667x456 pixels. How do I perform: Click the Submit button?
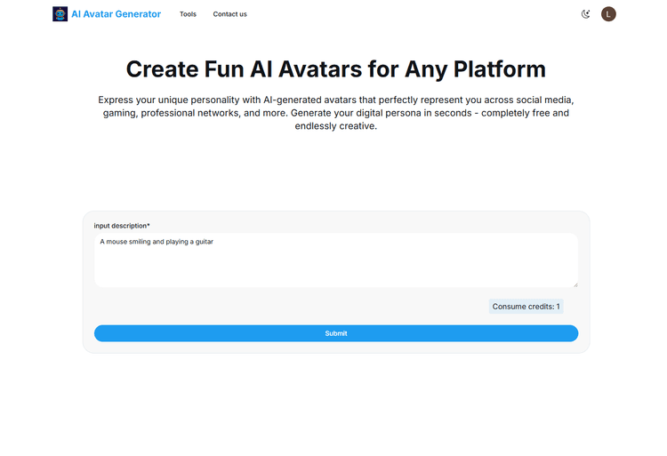336,333
